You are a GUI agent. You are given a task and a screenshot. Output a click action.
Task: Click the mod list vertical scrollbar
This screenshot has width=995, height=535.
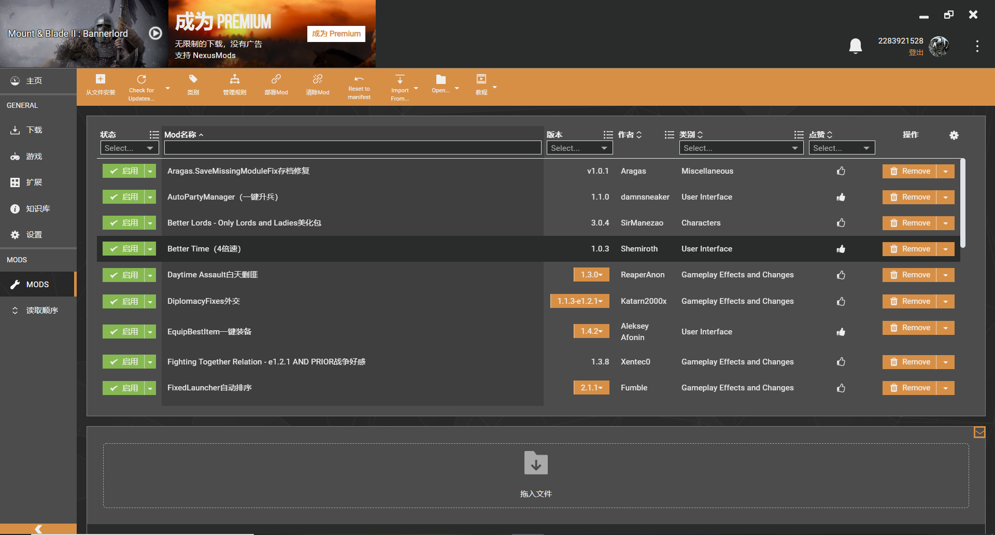tap(963, 203)
